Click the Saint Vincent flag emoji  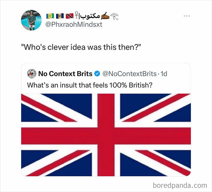click(49, 16)
